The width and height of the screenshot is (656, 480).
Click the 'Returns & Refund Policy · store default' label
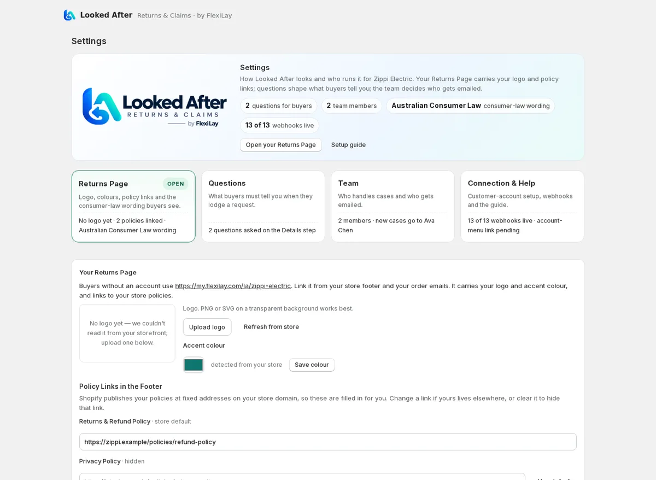tap(135, 422)
